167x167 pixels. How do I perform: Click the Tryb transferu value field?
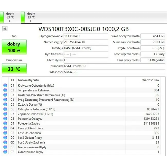pyautogui.click(x=86, y=54)
